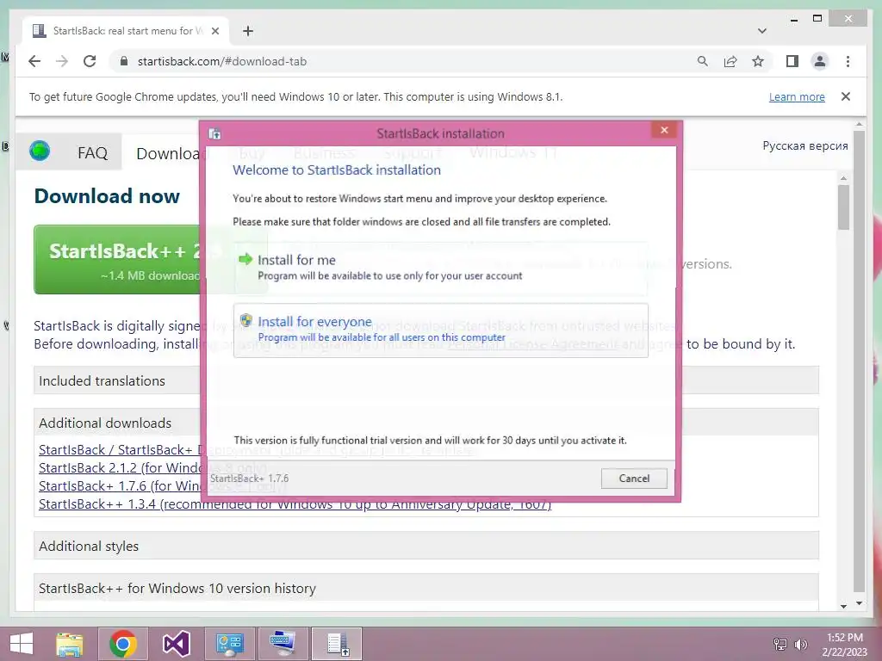Open Chrome three-dot menu
This screenshot has width=882, height=661.
pyautogui.click(x=848, y=61)
